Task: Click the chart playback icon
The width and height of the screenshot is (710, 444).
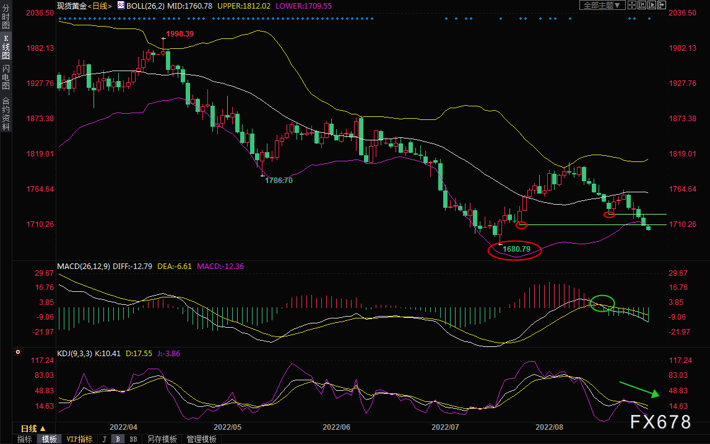Action: 652,5
